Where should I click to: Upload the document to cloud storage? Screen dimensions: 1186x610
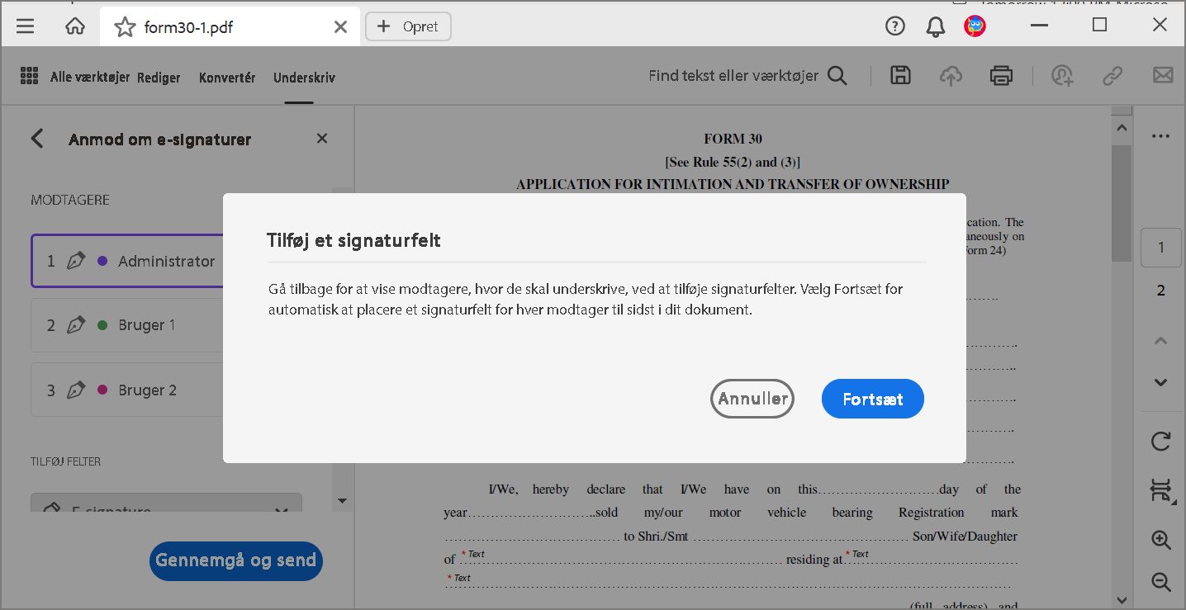pyautogui.click(x=951, y=75)
